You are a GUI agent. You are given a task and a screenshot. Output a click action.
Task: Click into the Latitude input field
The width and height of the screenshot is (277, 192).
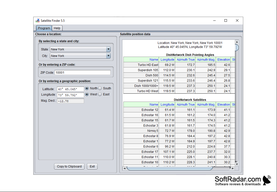pos(71,89)
